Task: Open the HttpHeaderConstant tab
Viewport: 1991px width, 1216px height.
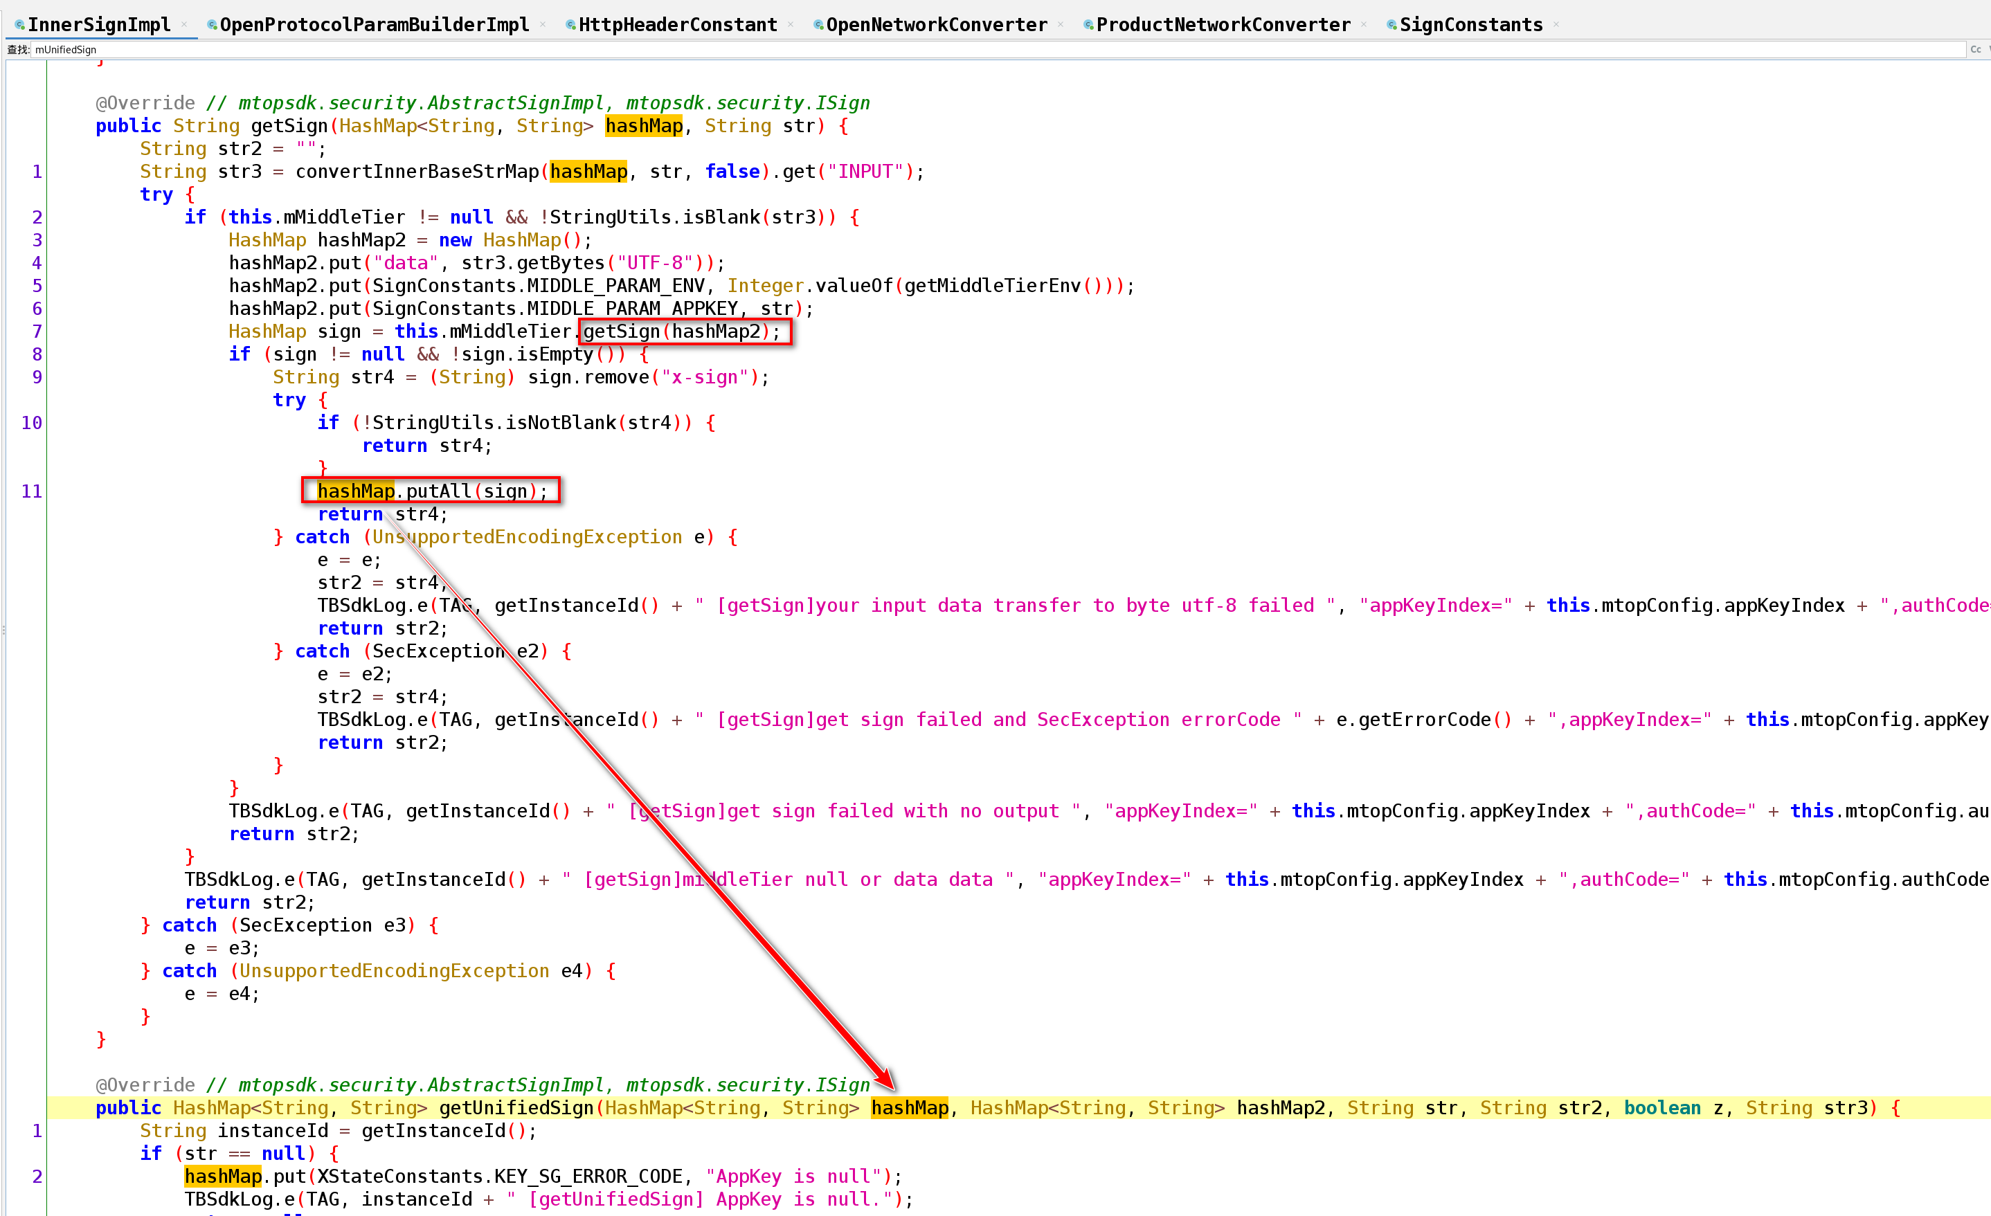Action: (x=677, y=24)
